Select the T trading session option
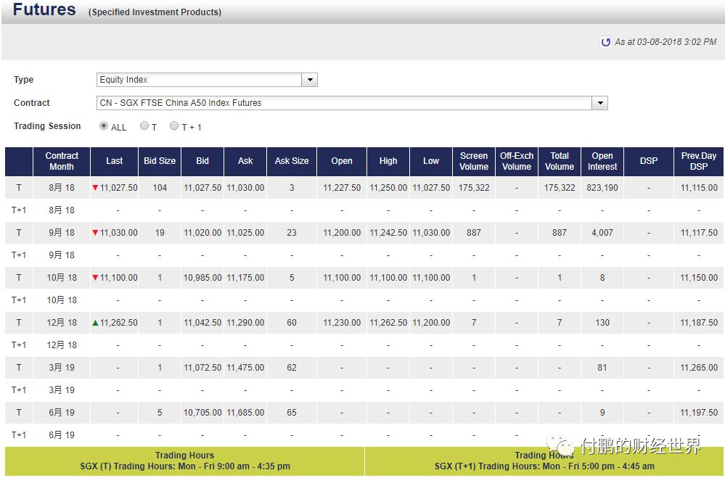This screenshot has width=725, height=478. 144,126
